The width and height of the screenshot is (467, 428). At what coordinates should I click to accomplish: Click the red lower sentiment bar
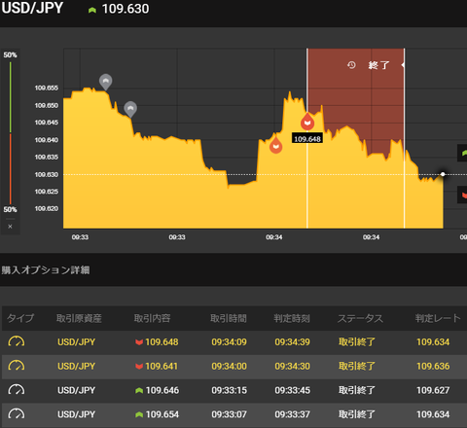[11, 169]
